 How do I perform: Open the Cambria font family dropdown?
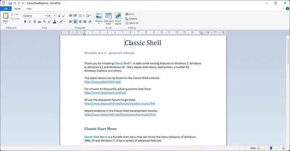tap(46, 16)
